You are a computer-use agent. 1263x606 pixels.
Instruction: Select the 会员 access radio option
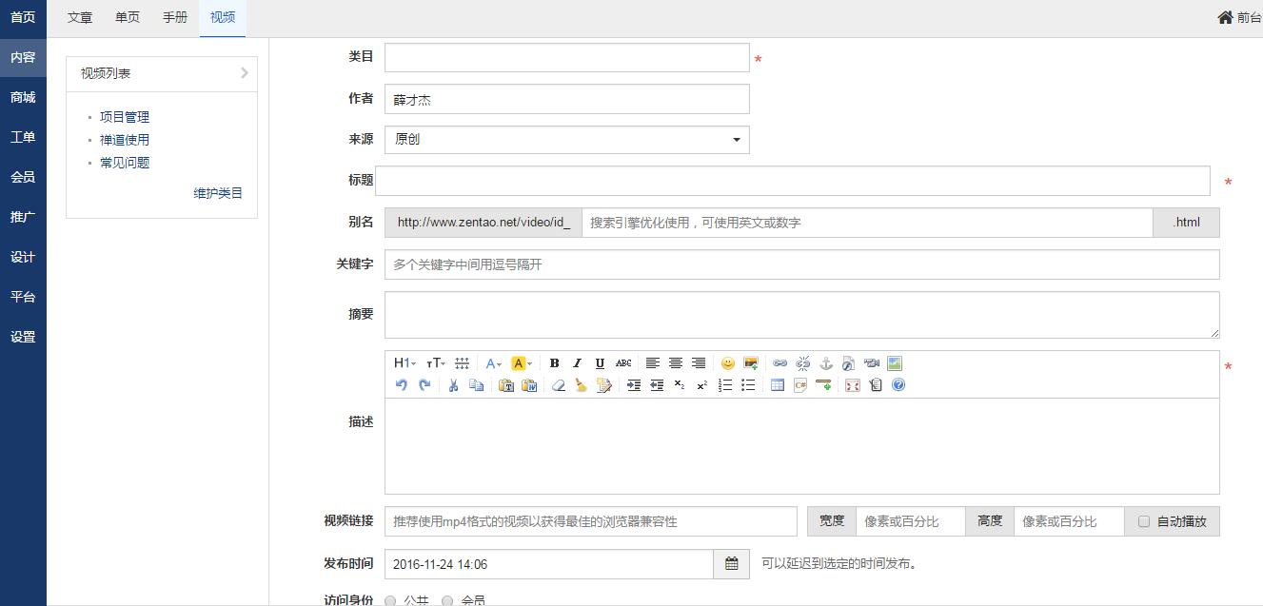click(x=447, y=600)
